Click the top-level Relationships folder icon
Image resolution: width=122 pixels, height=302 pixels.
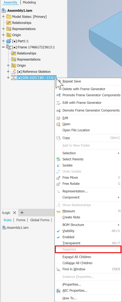[9, 23]
